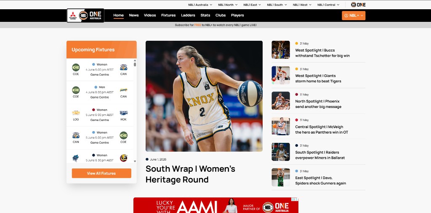Click the 'June 1, 2026' date text

158,159
